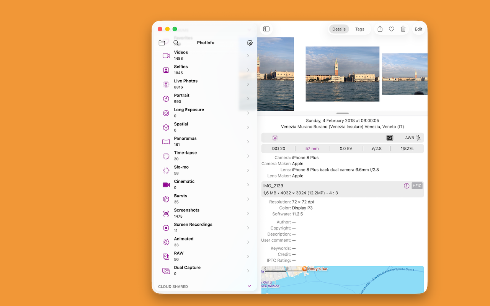Expand the Bursts row chevron
The height and width of the screenshot is (306, 490).
pos(248,199)
